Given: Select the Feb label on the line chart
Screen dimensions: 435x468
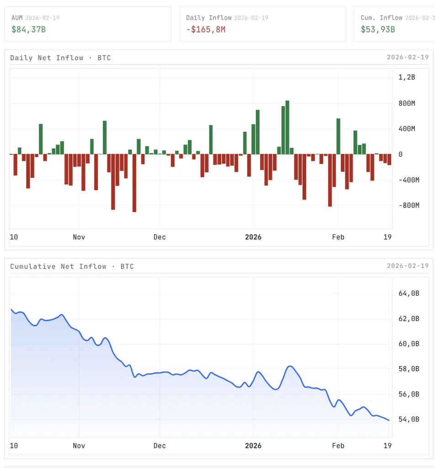Looking at the screenshot, I should (338, 446).
